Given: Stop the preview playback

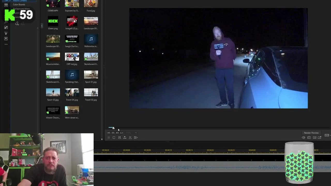Looking at the screenshot, I should point(114,137).
